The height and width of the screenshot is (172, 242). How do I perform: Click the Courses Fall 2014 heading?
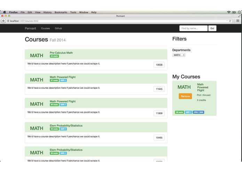point(45,40)
